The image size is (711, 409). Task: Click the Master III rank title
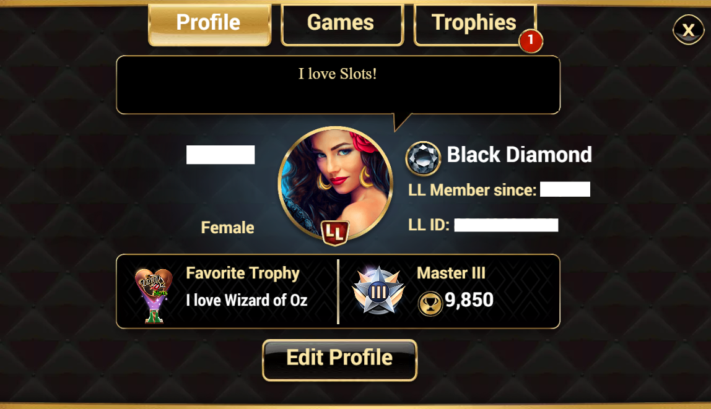pos(451,273)
